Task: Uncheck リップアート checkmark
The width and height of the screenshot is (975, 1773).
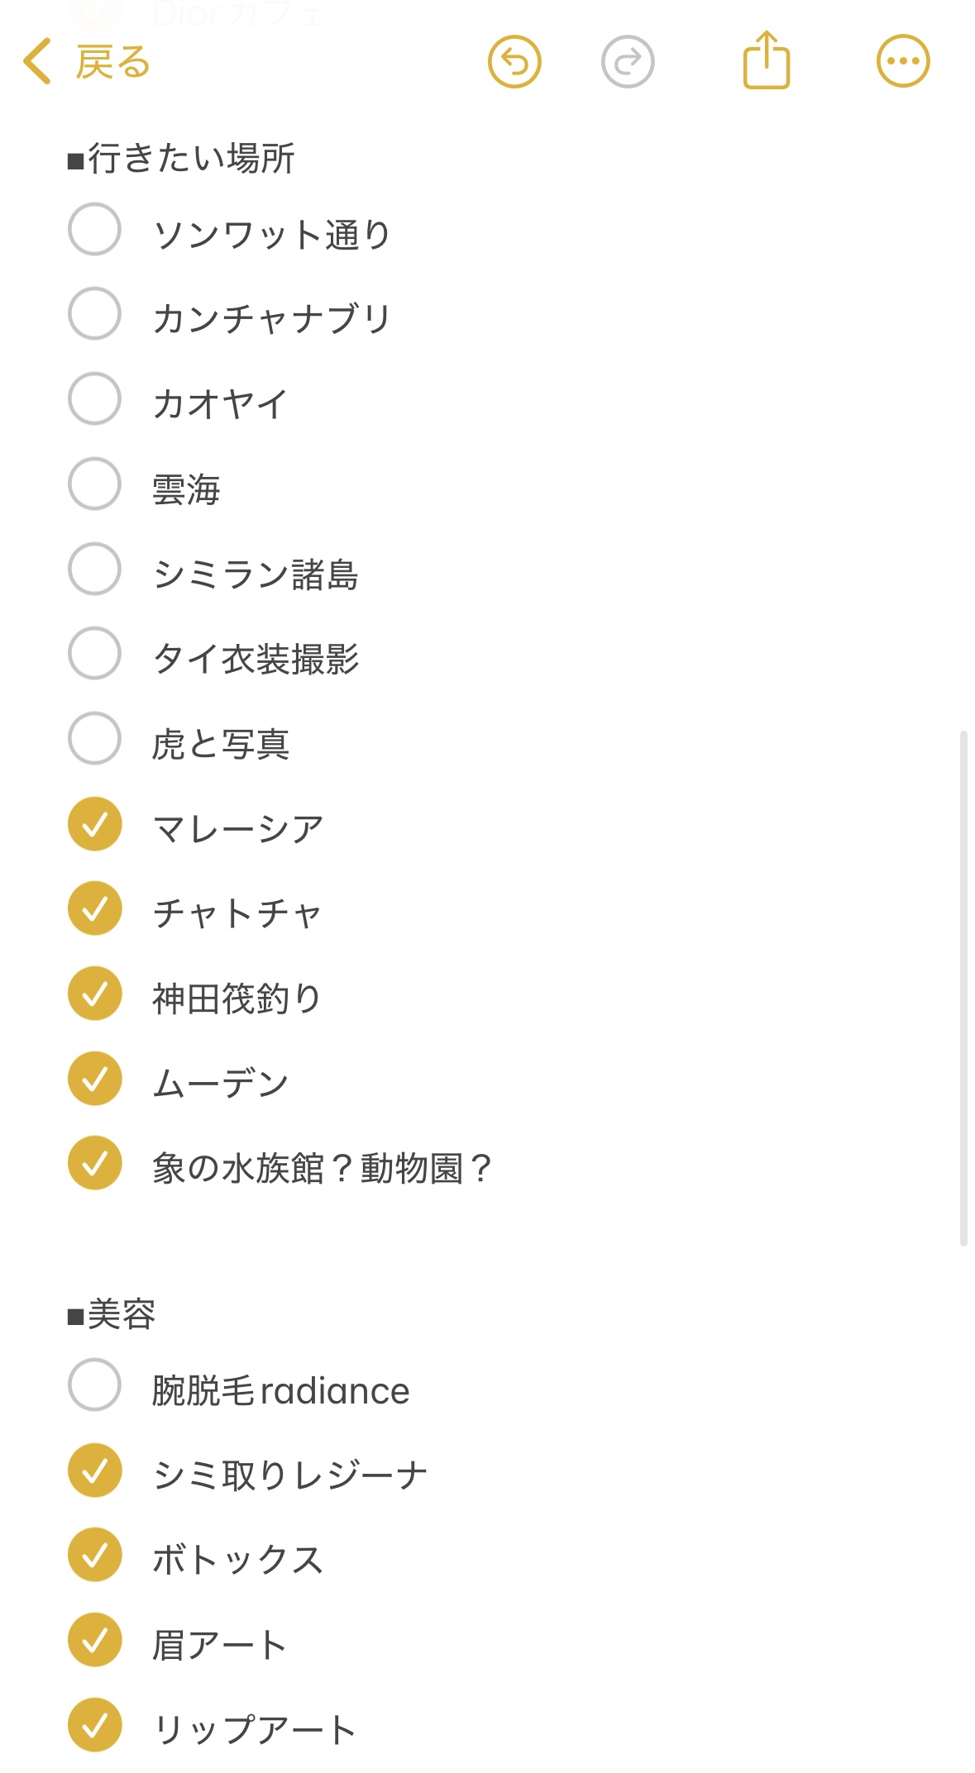Action: [x=95, y=1725]
